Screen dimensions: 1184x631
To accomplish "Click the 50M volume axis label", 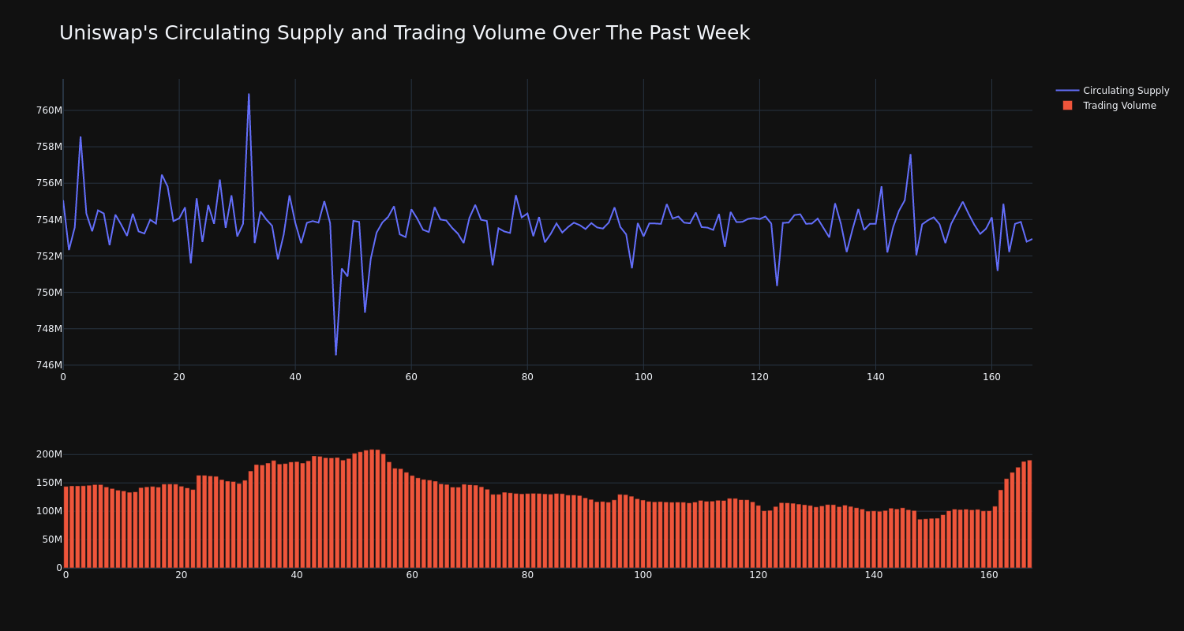I will (51, 540).
